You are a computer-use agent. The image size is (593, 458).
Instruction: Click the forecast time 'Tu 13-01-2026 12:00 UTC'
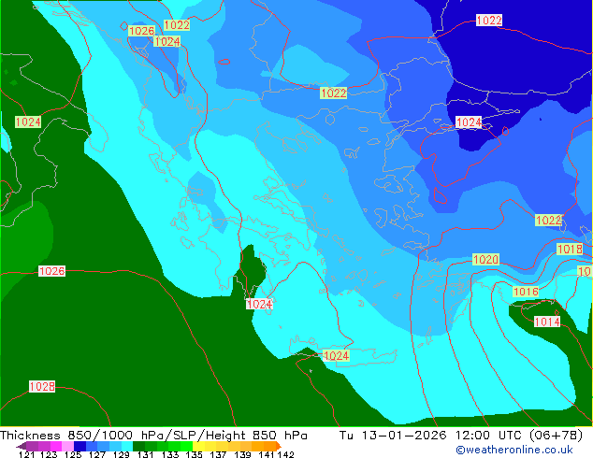(431, 436)
